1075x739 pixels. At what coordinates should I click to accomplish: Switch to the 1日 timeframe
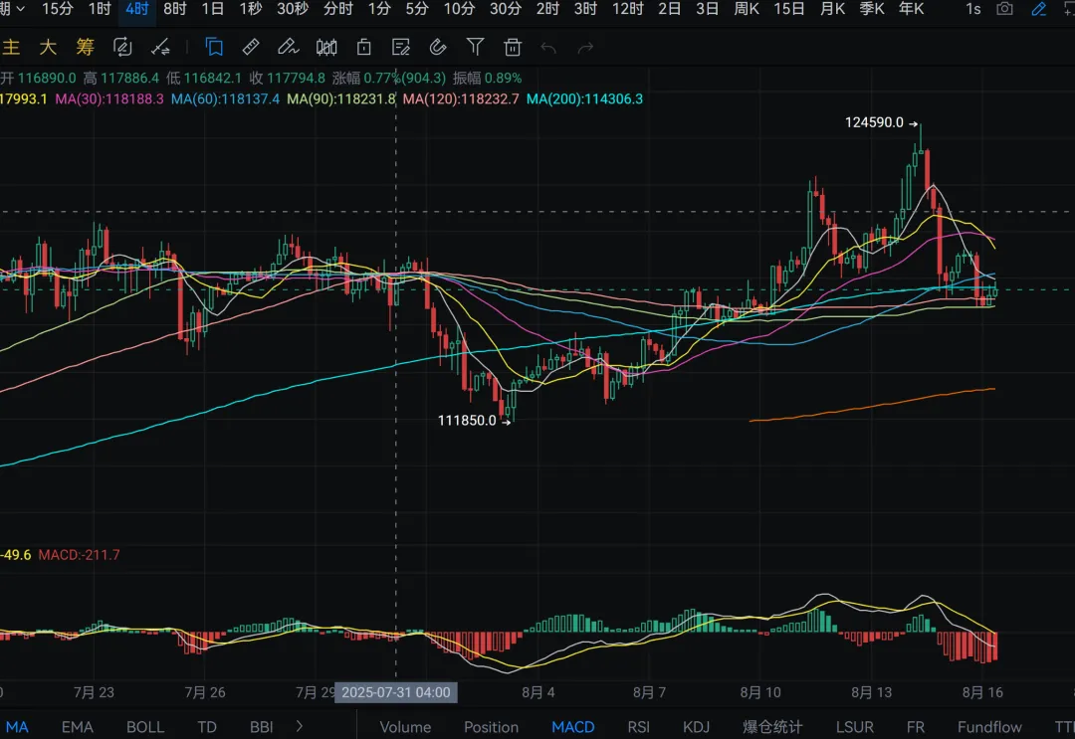[x=213, y=9]
